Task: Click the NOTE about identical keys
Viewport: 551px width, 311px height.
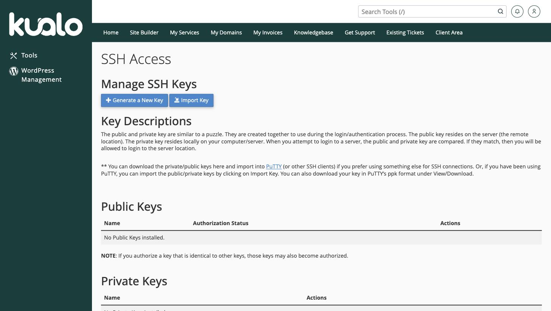Action: coord(224,256)
